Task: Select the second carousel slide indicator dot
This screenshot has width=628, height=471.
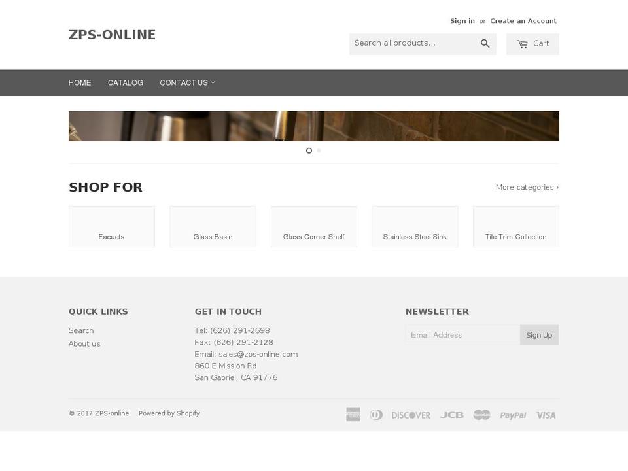Action: click(319, 150)
